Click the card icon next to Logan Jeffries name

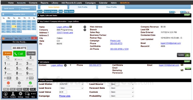click(x=71, y=27)
